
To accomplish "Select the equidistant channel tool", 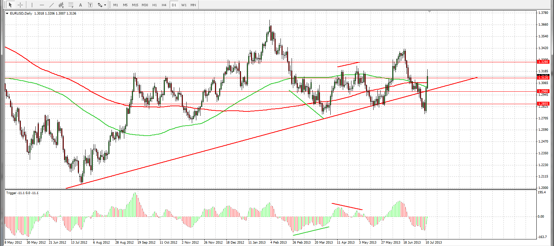I will point(61,5).
